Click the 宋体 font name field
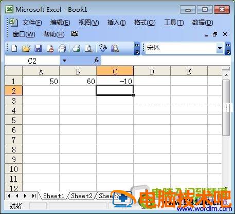This screenshot has height=214, width=235. [x=181, y=48]
